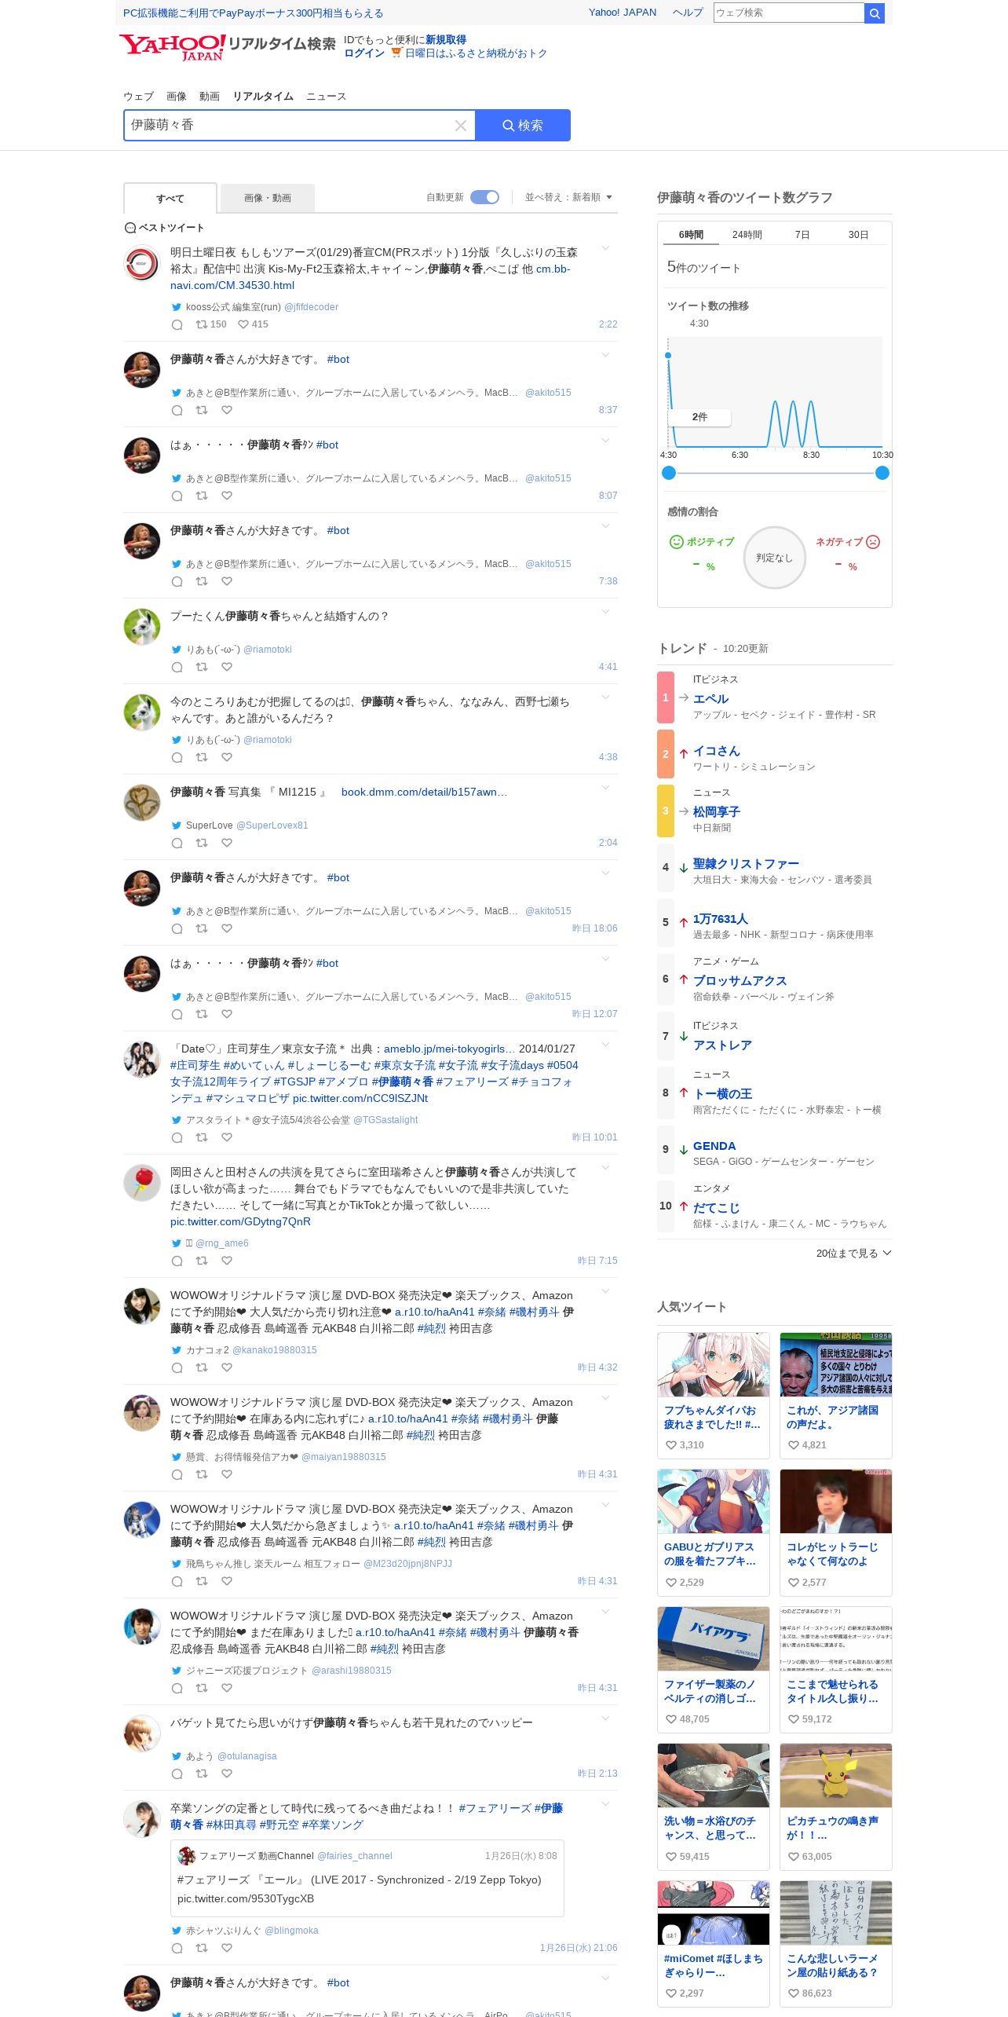Click the ログイン link
Screen dimensions: 1008x2017
tap(364, 53)
